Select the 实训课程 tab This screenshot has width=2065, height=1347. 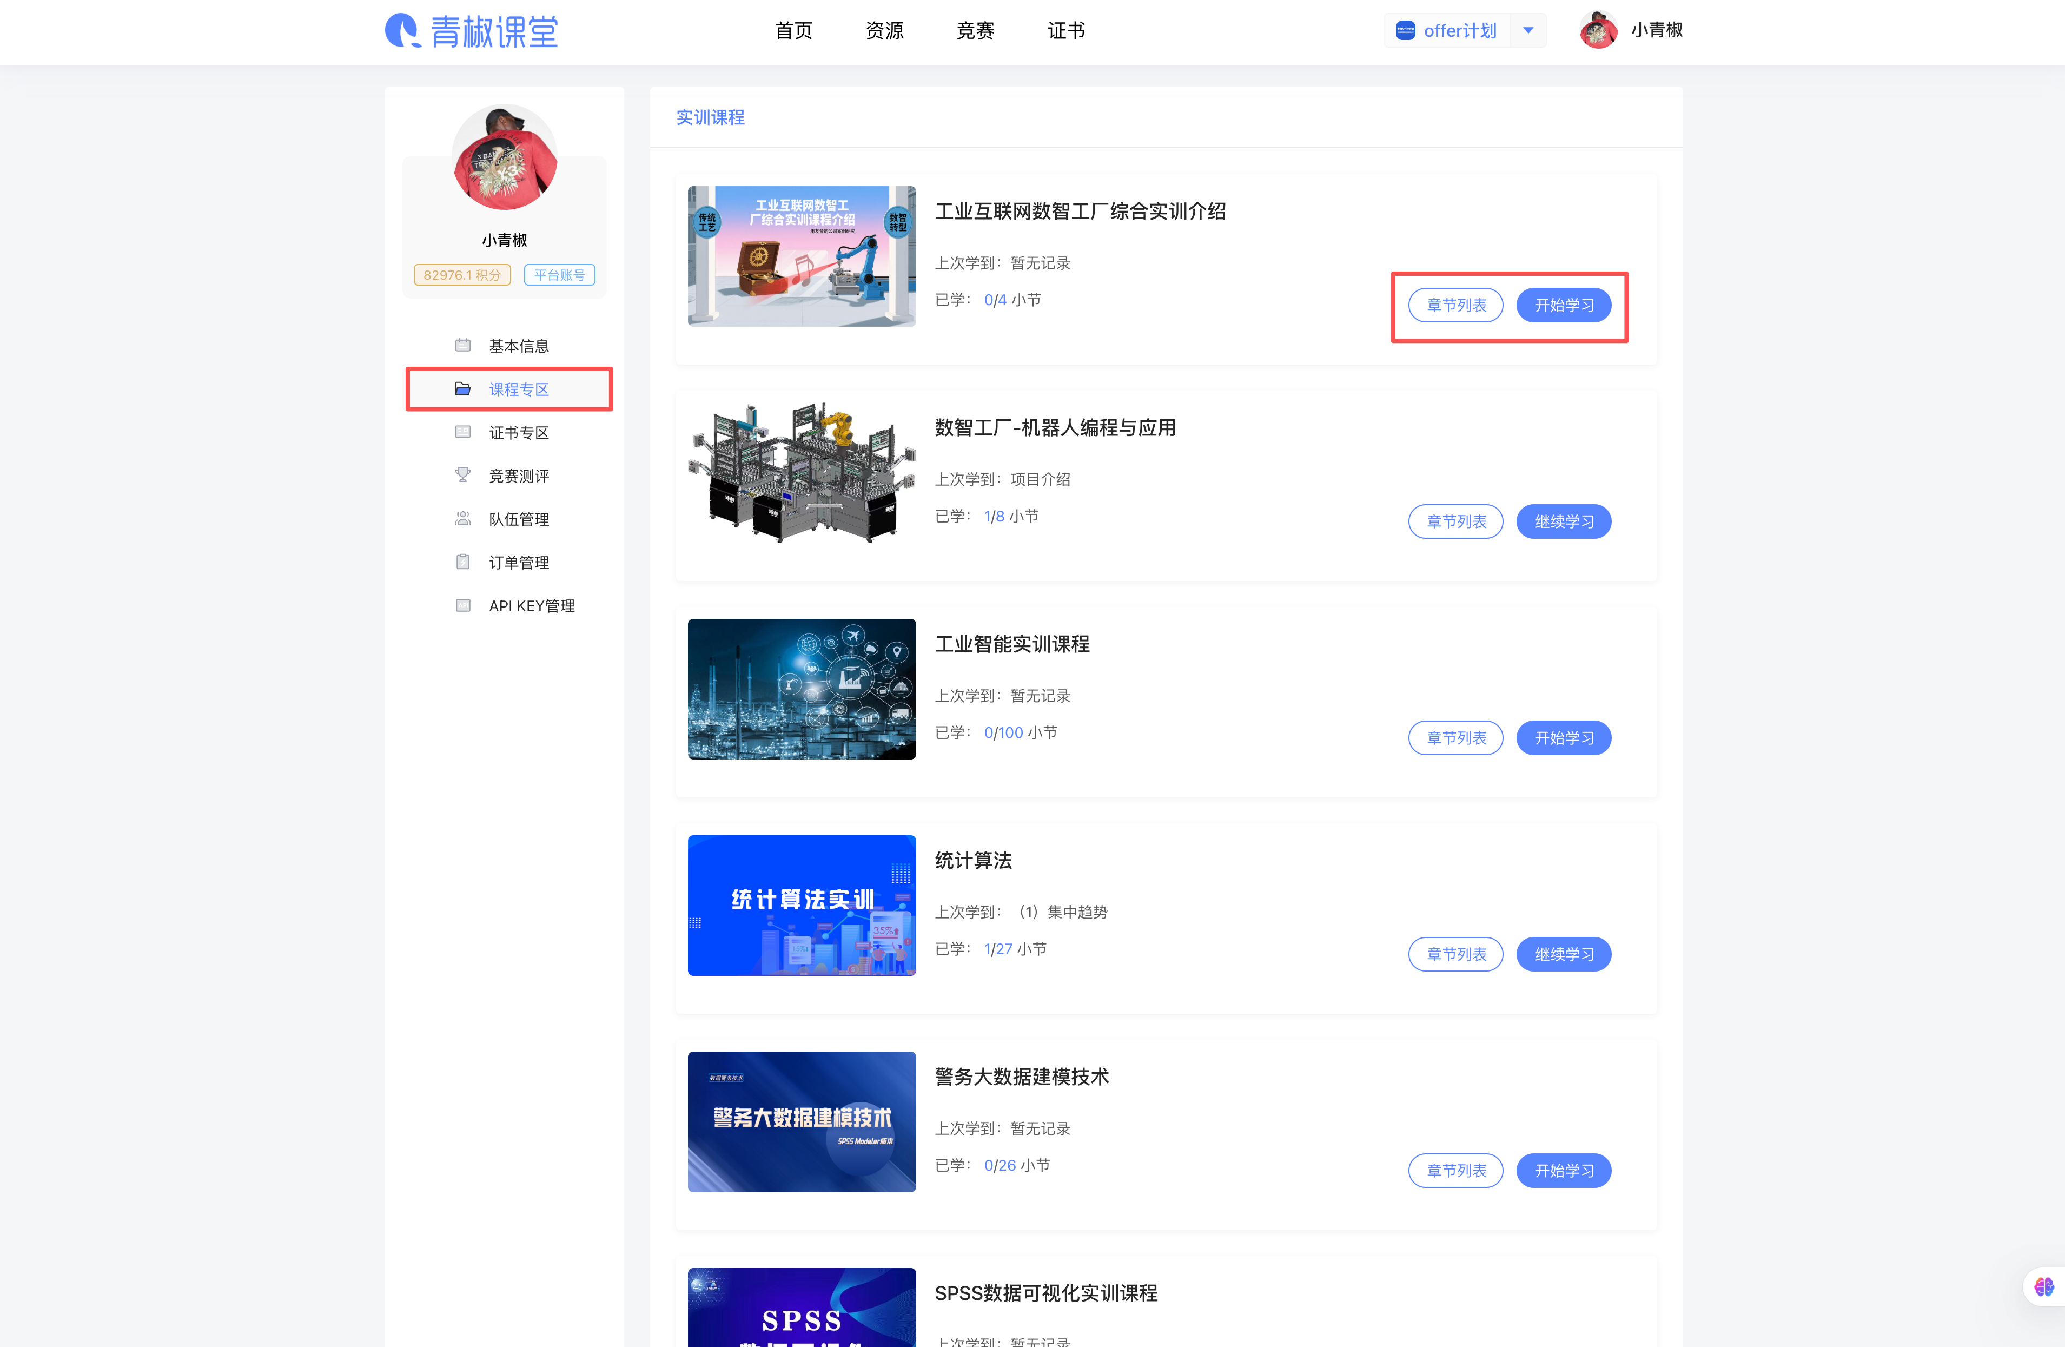click(710, 117)
